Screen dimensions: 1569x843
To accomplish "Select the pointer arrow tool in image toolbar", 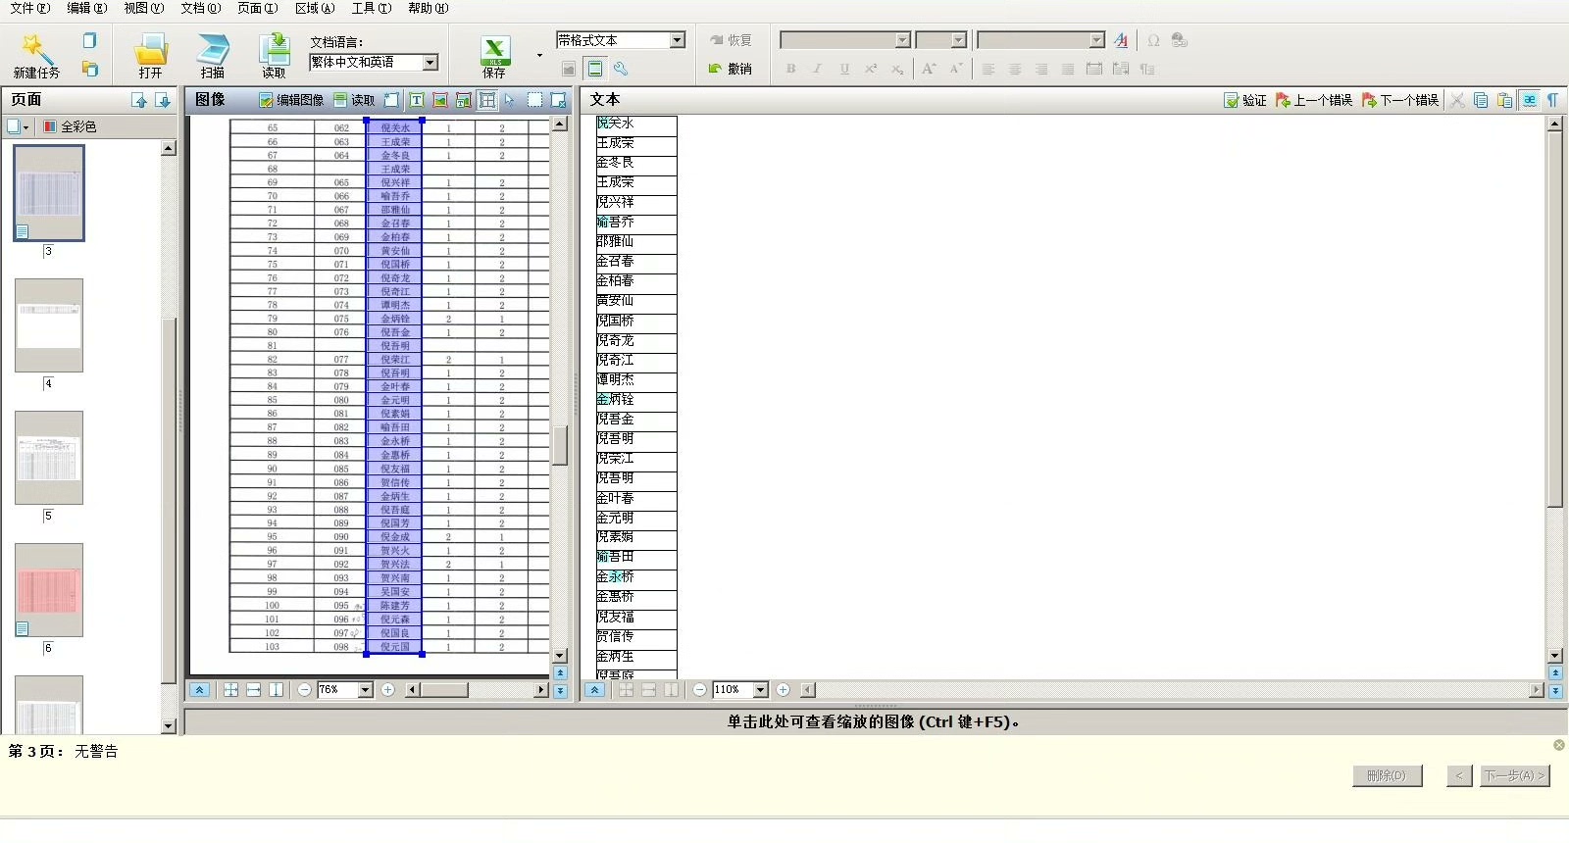I will coord(510,100).
